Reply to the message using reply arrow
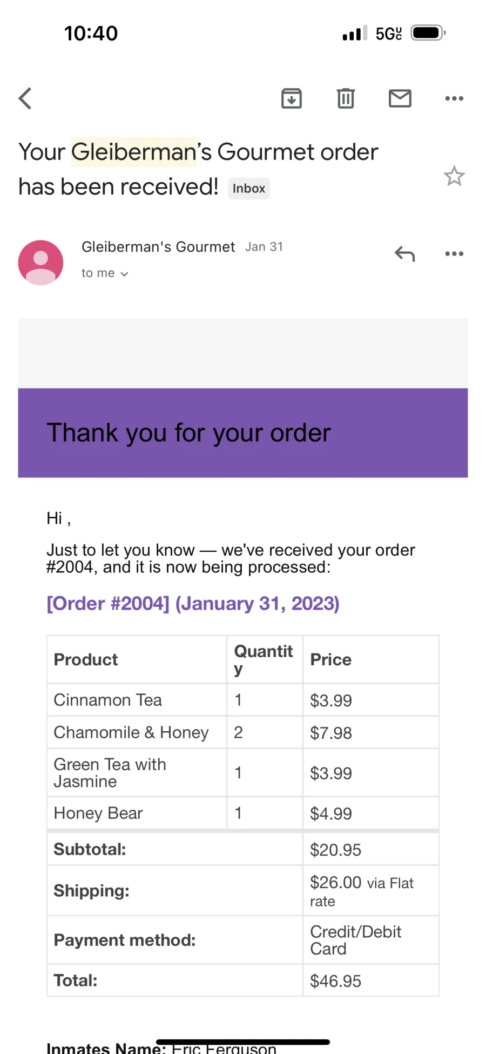 (404, 254)
